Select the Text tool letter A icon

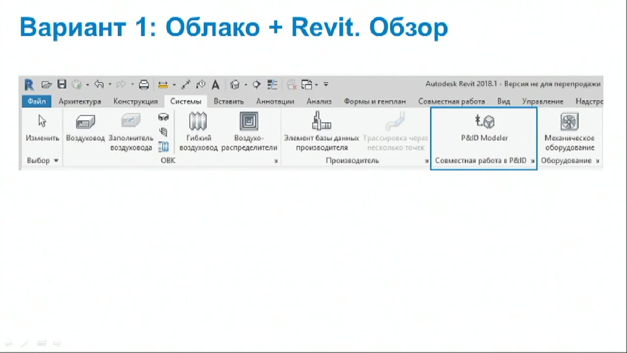pos(216,85)
